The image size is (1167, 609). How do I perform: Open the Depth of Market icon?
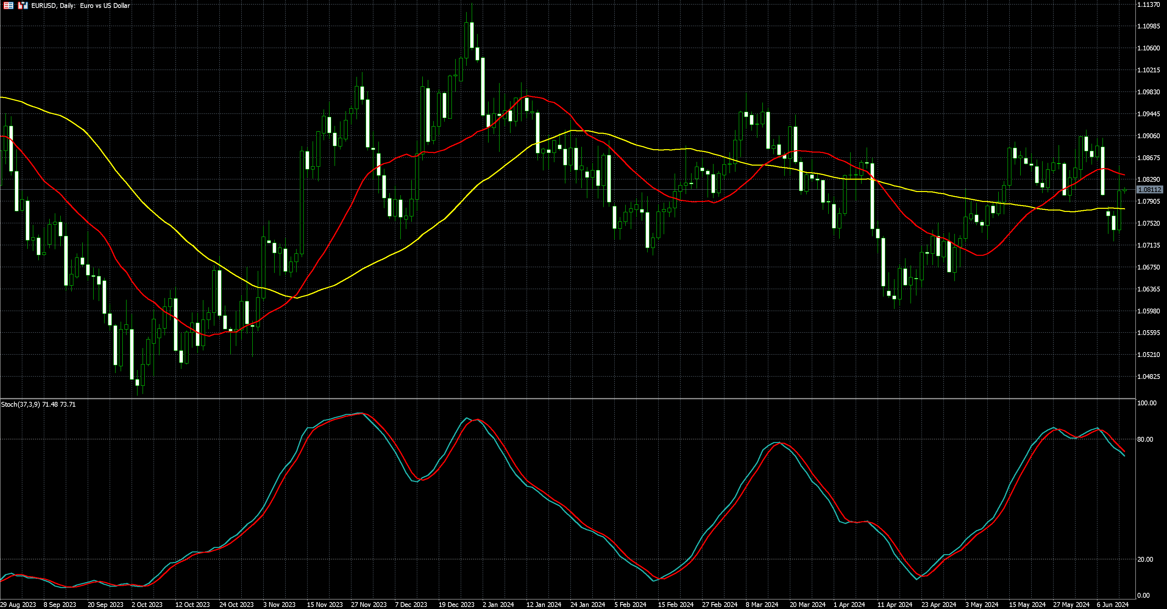tap(8, 5)
